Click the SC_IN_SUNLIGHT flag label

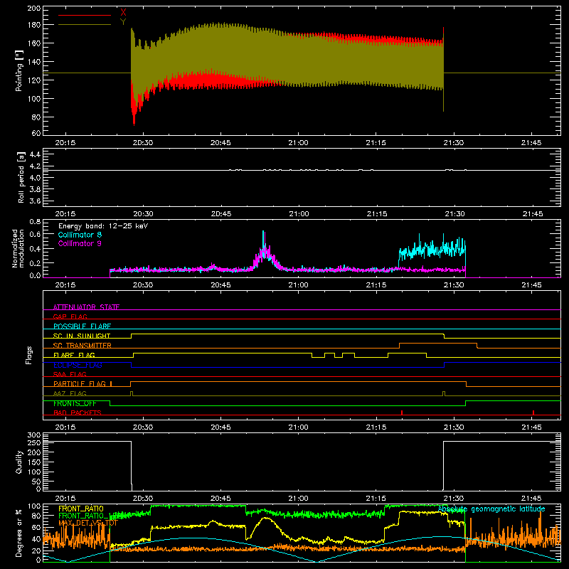(82, 336)
